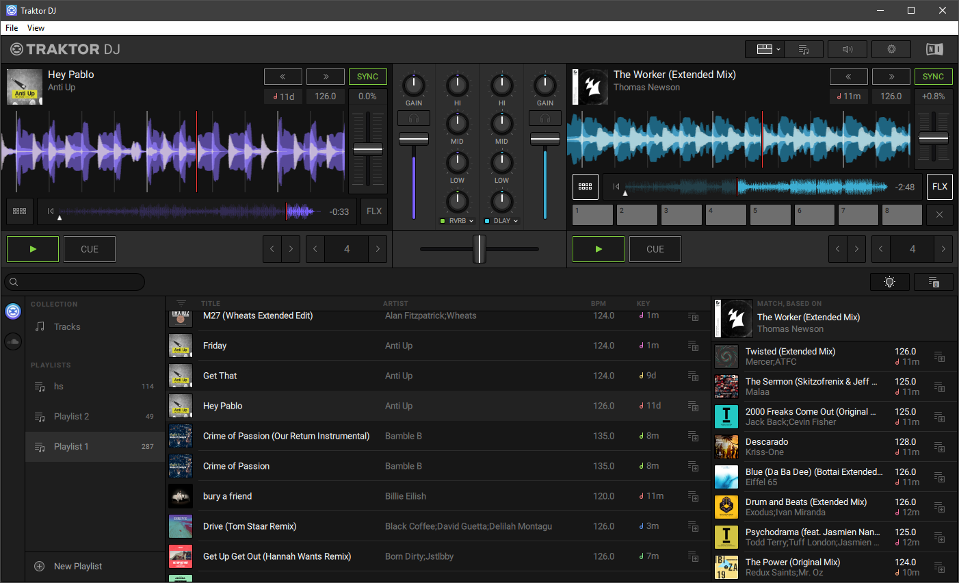Open settings gear in Traktor header

click(891, 49)
